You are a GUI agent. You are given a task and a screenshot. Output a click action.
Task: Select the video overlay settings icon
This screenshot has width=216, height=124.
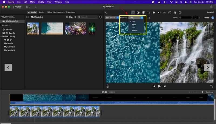pos(133,12)
